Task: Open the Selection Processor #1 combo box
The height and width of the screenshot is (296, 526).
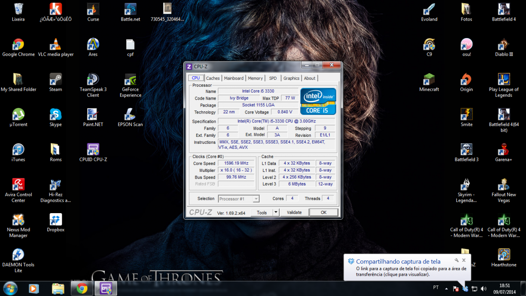Action: coord(239,199)
